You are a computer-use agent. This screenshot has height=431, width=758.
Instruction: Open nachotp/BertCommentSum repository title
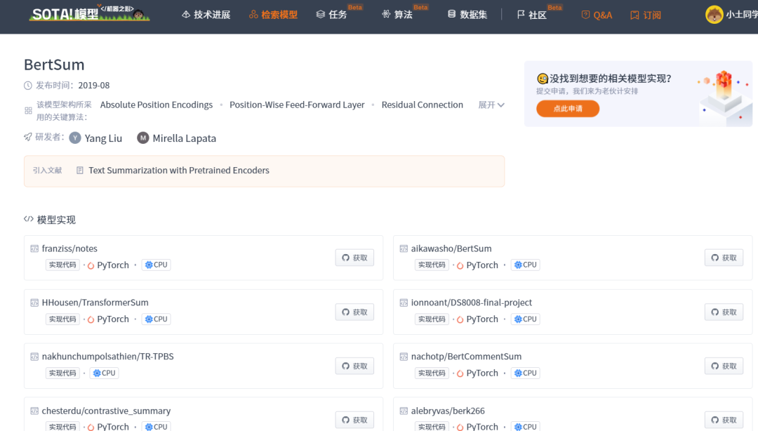point(466,357)
